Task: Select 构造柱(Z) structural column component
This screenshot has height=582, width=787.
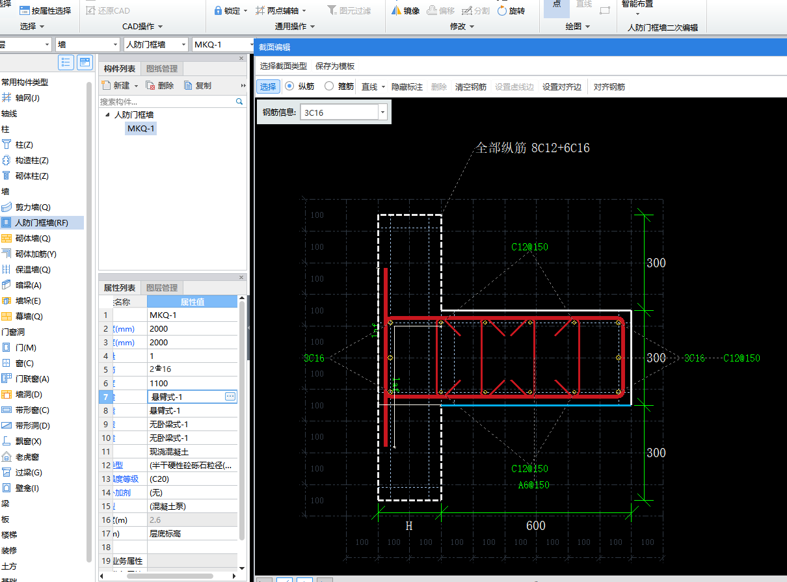Action: (25, 160)
